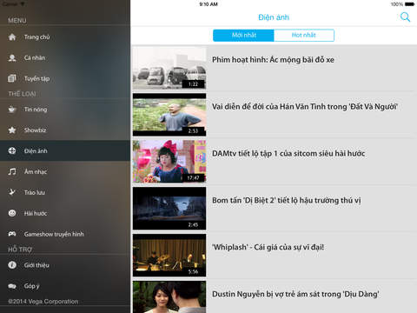Click the 17:47 duration badge
This screenshot has width=417, height=313.
(193, 178)
